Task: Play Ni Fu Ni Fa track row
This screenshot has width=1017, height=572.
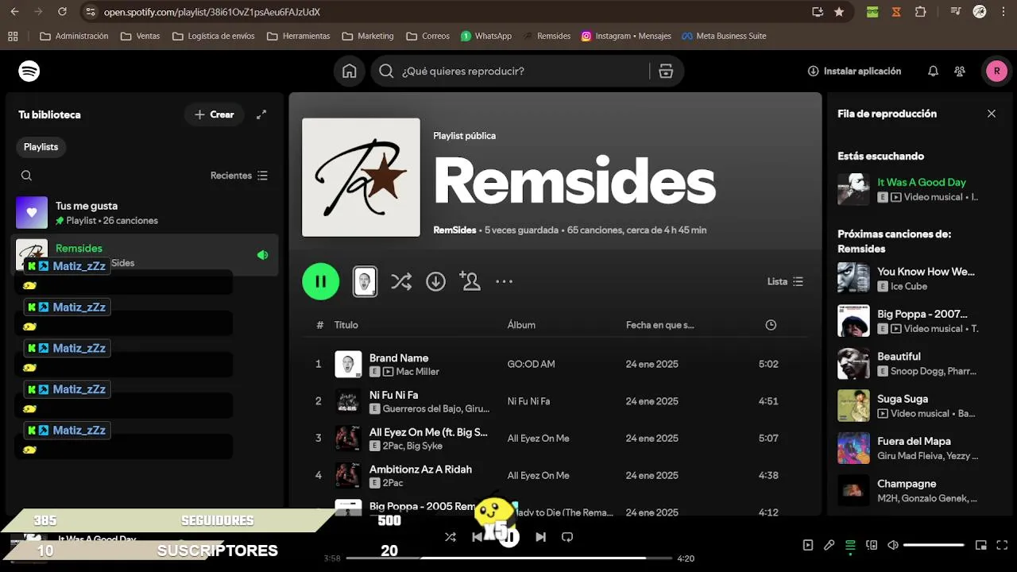Action: coord(555,401)
